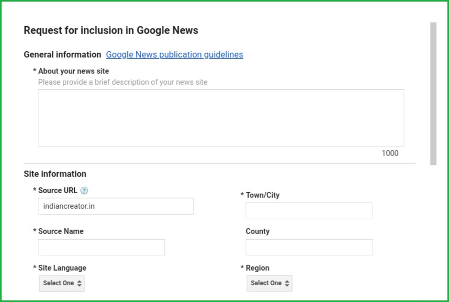Click into the Town/City input box
449x302 pixels.
point(309,211)
